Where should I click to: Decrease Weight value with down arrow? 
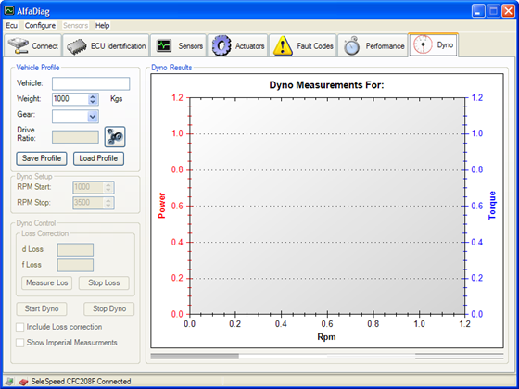[x=93, y=102]
